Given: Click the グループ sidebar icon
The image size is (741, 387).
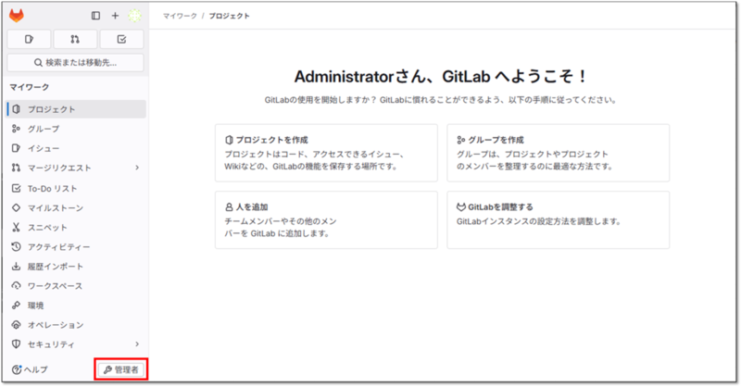Looking at the screenshot, I should point(16,129).
